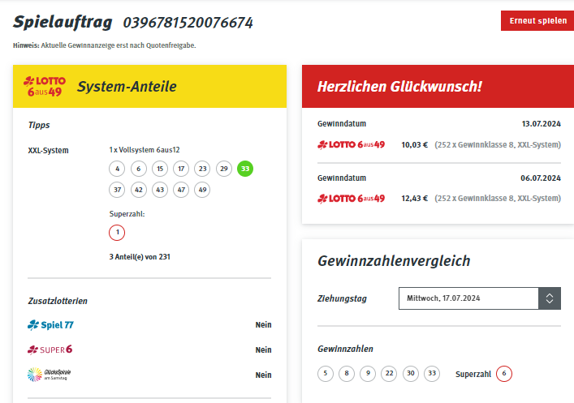574x403 pixels.
Task: Click the Erneut spielen button
Action: pyautogui.click(x=537, y=21)
